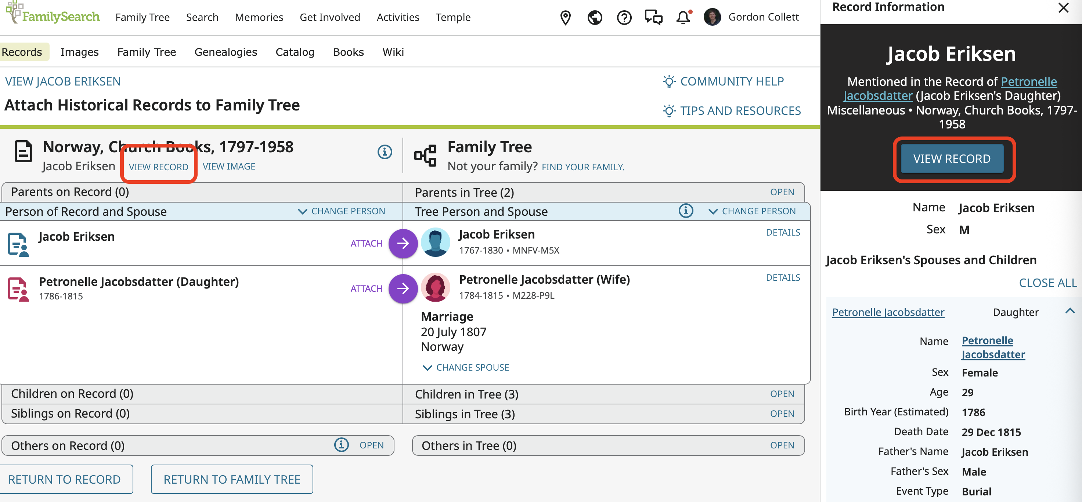Image resolution: width=1082 pixels, height=502 pixels.
Task: Open Change Person dropdown on record side
Action: pyautogui.click(x=342, y=211)
